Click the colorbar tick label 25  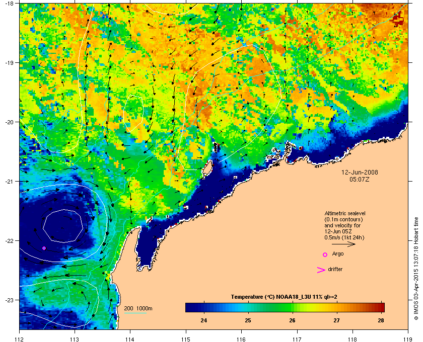(248, 320)
